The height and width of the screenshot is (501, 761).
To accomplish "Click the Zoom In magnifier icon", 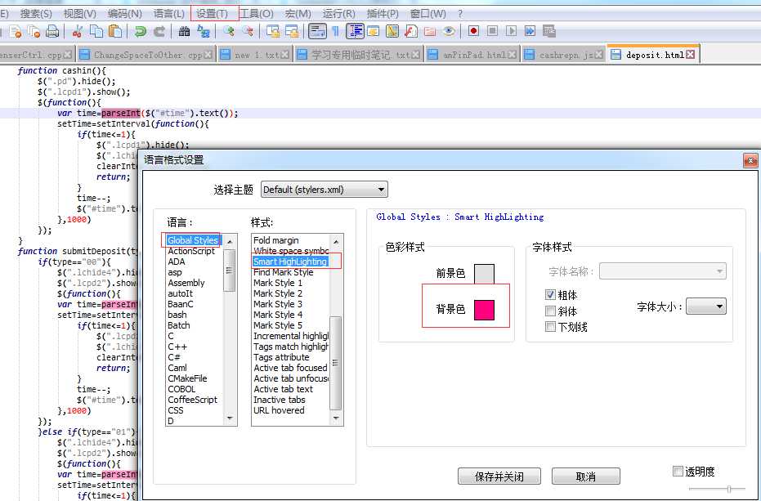I will (229, 32).
